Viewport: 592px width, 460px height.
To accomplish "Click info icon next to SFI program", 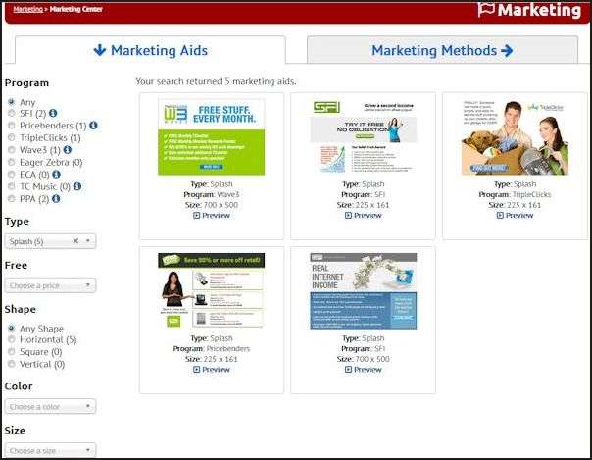I will (x=53, y=114).
